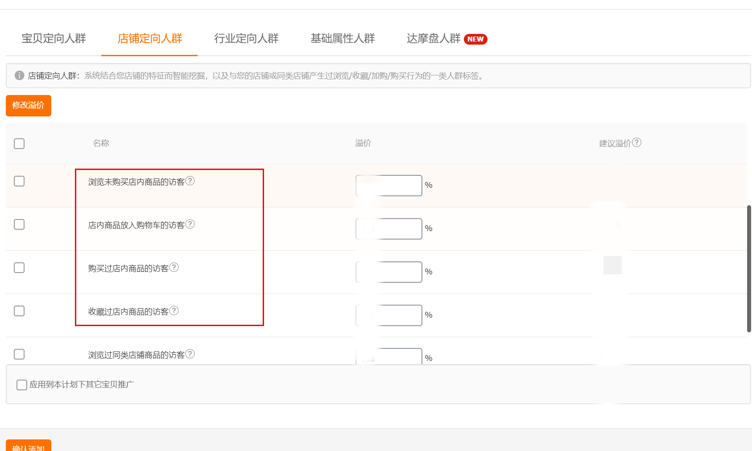
Task: Toggle the select-all checkbox in table header
Action: click(x=19, y=144)
